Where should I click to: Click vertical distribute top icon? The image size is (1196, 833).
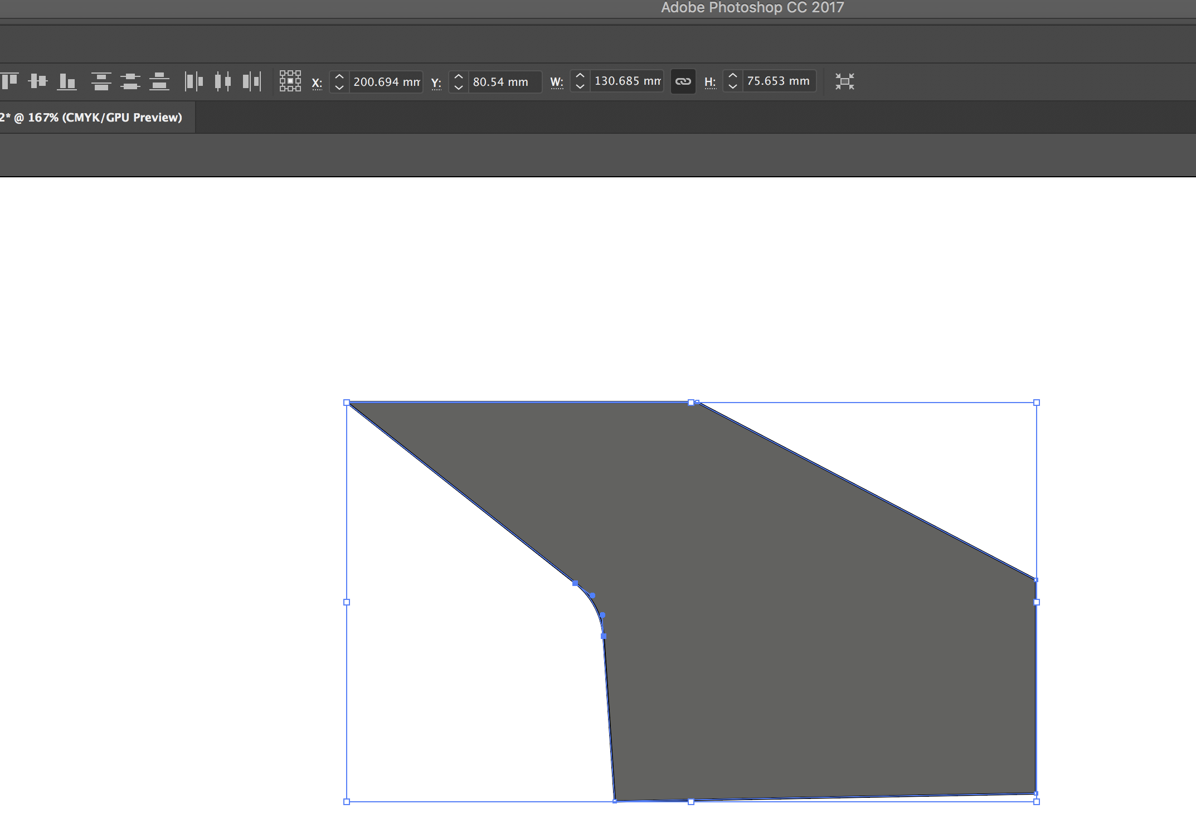[x=101, y=81]
